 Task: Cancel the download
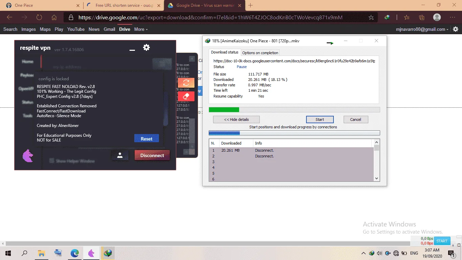(x=356, y=120)
